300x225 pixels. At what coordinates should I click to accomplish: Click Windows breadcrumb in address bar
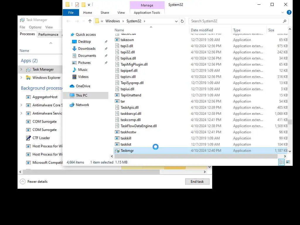click(x=112, y=21)
